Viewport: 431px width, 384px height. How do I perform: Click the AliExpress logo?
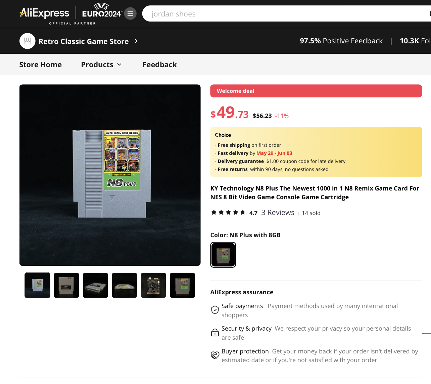44,13
